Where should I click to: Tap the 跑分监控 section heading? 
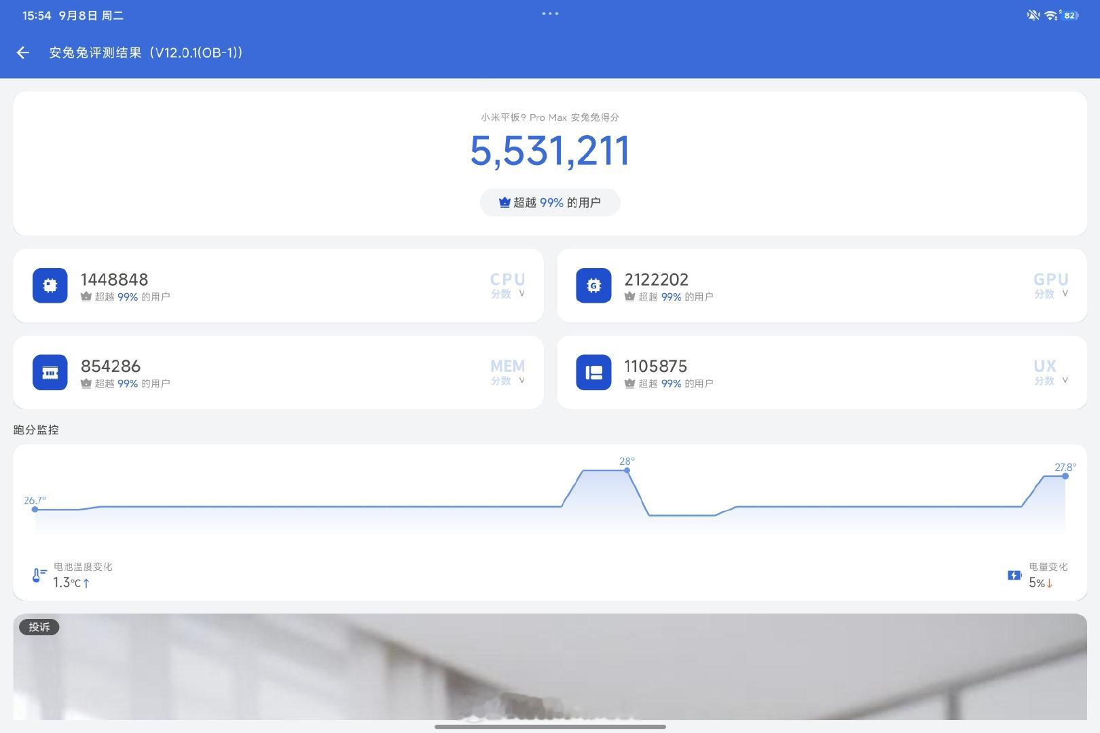point(36,430)
